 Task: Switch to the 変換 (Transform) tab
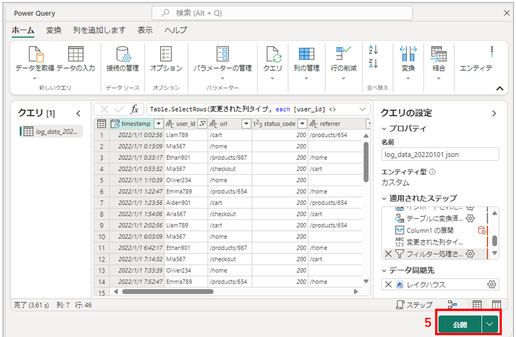pyautogui.click(x=53, y=30)
